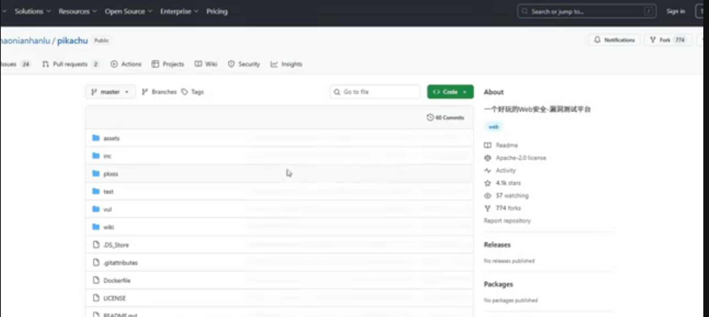
Task: Click the eye icon next to 57 watching
Action: point(488,196)
